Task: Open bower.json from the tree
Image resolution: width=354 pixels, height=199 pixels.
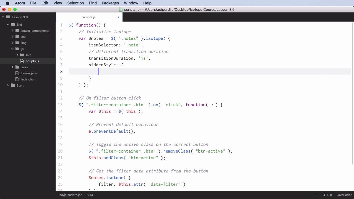Action: click(29, 73)
